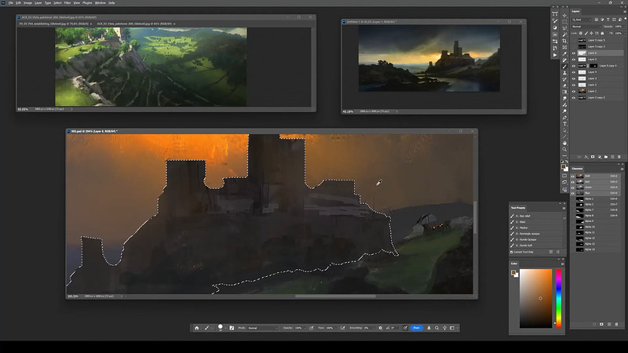Viewport: 628px width, 353px height.
Task: Open the Smoothing options gear
Action: (x=381, y=328)
